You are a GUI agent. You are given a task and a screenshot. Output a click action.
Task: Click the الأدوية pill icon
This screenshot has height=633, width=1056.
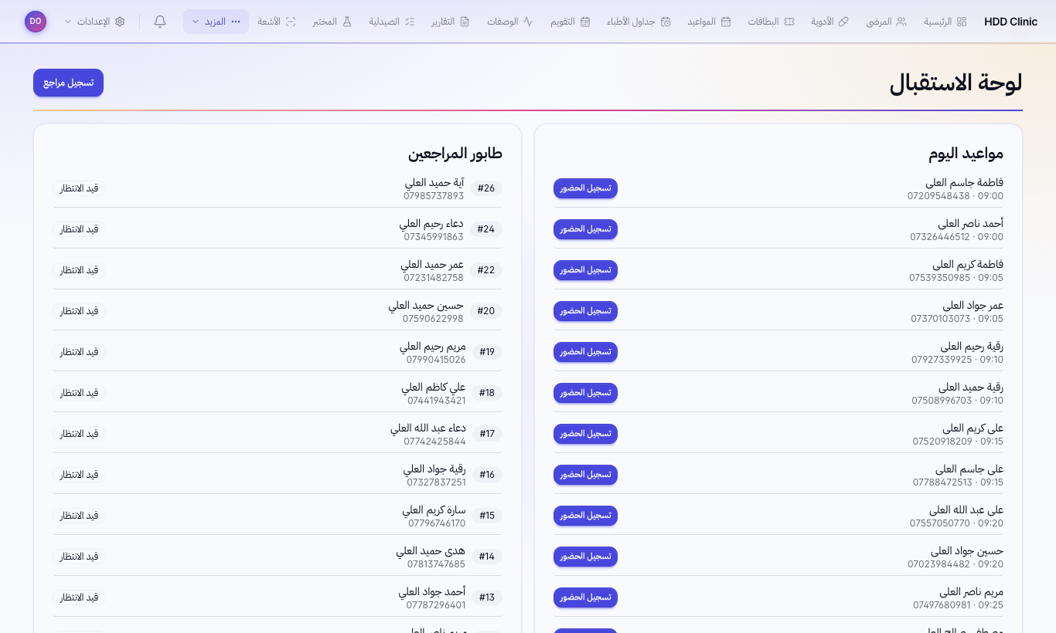click(843, 22)
